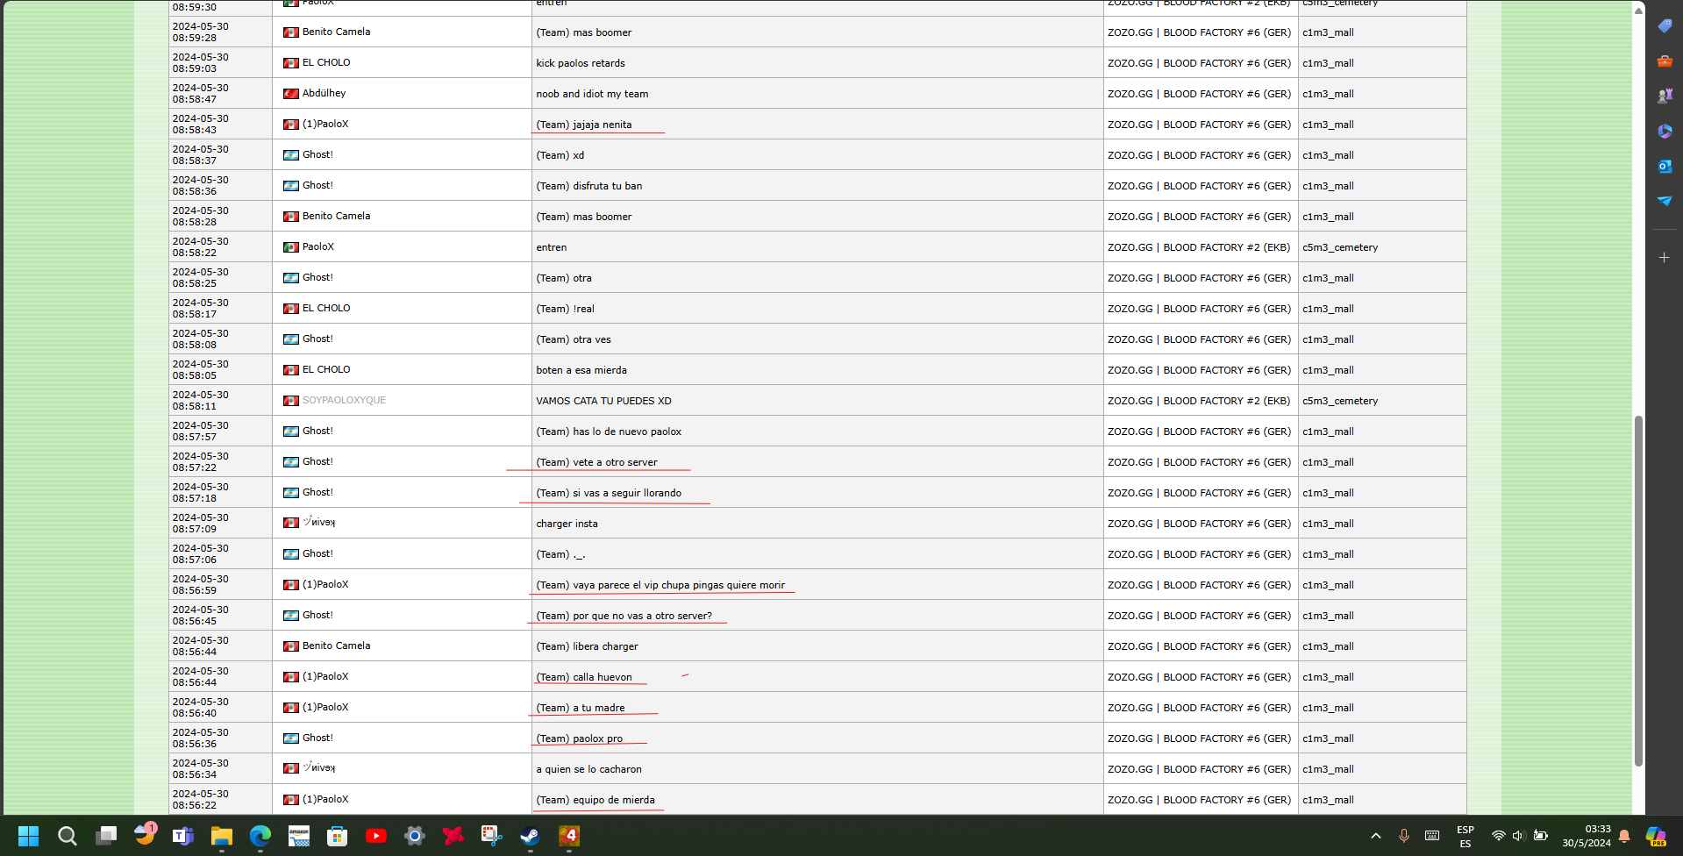Open the Drop paper plane icon
1683x856 pixels.
[x=1664, y=201]
